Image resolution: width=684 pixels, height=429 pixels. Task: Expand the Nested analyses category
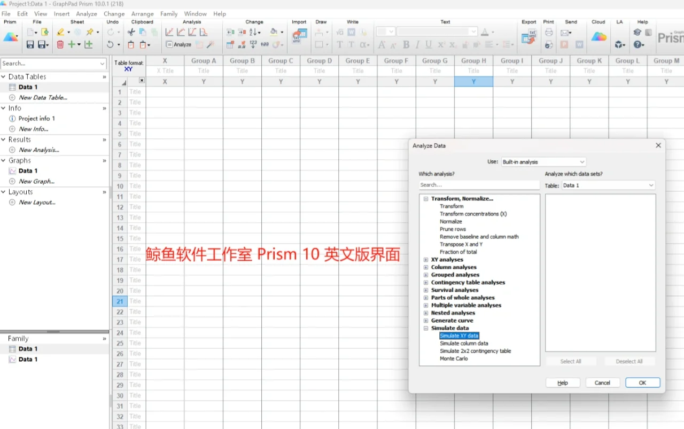[x=426, y=313]
